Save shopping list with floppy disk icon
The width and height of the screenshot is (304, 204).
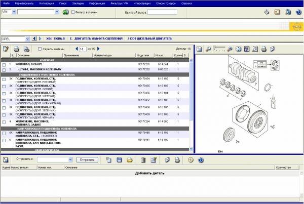point(119,160)
